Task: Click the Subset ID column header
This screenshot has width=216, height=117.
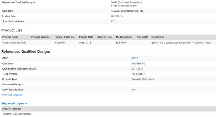Action: coord(142,37)
